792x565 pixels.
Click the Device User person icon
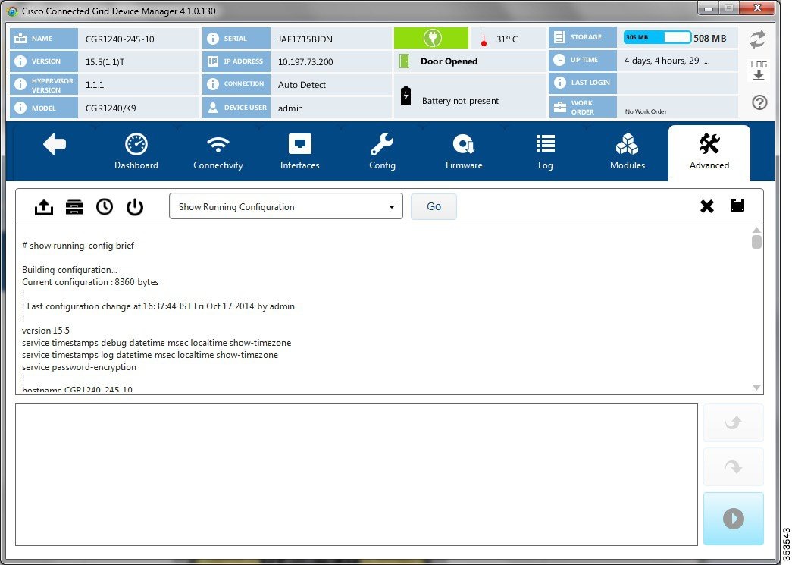coord(213,108)
